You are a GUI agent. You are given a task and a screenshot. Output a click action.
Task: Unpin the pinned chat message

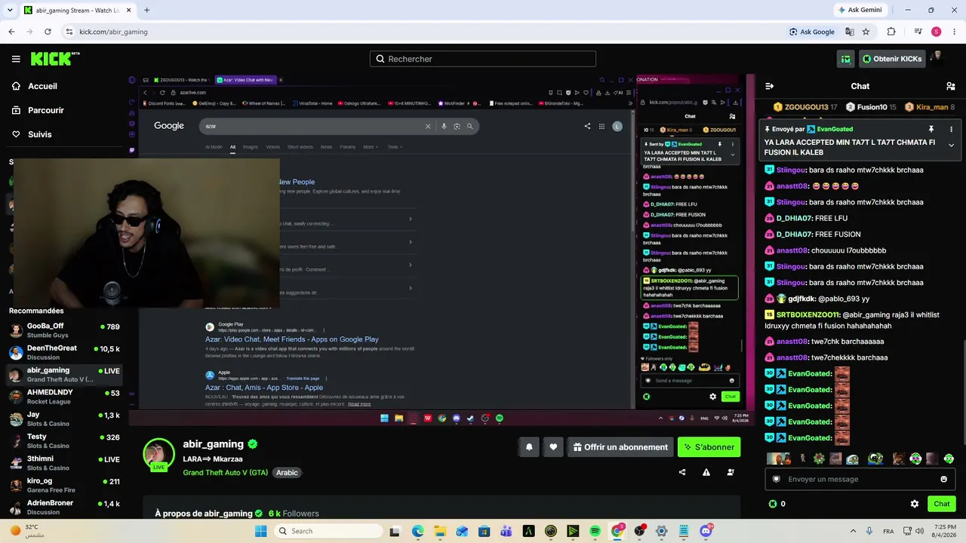(931, 129)
